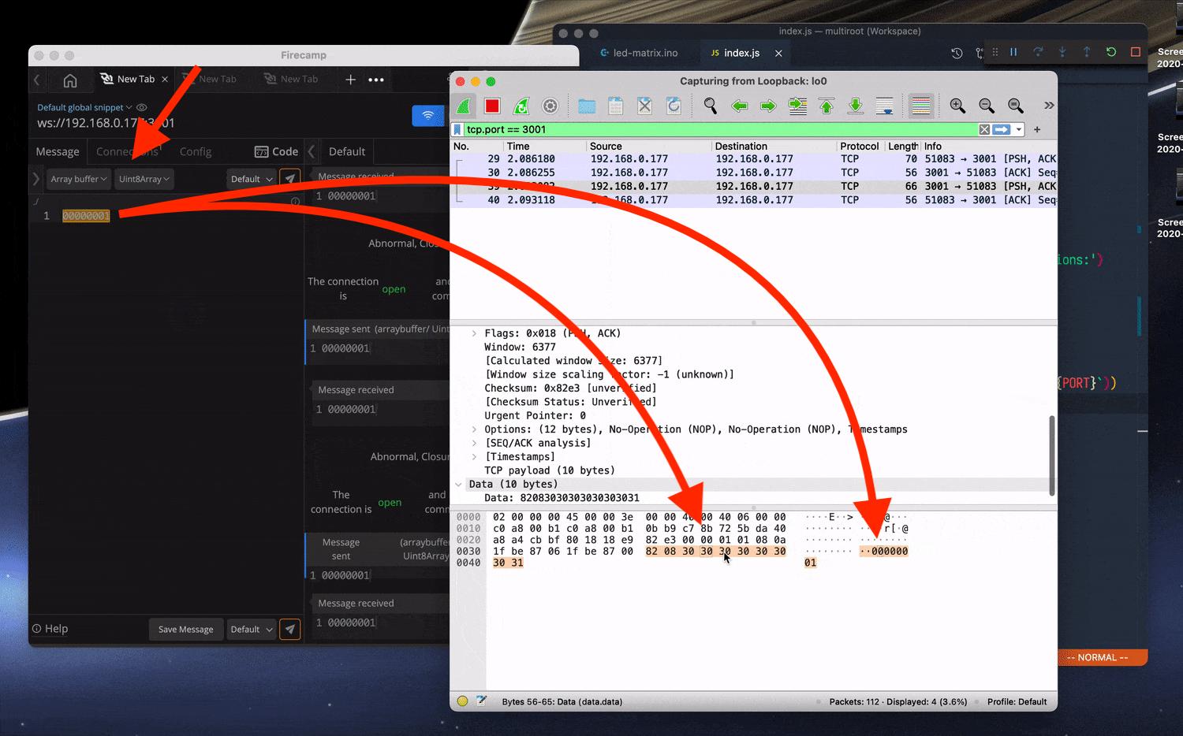Viewport: 1183px width, 736px height.
Task: Open Firecamp Help
Action: tap(50, 628)
